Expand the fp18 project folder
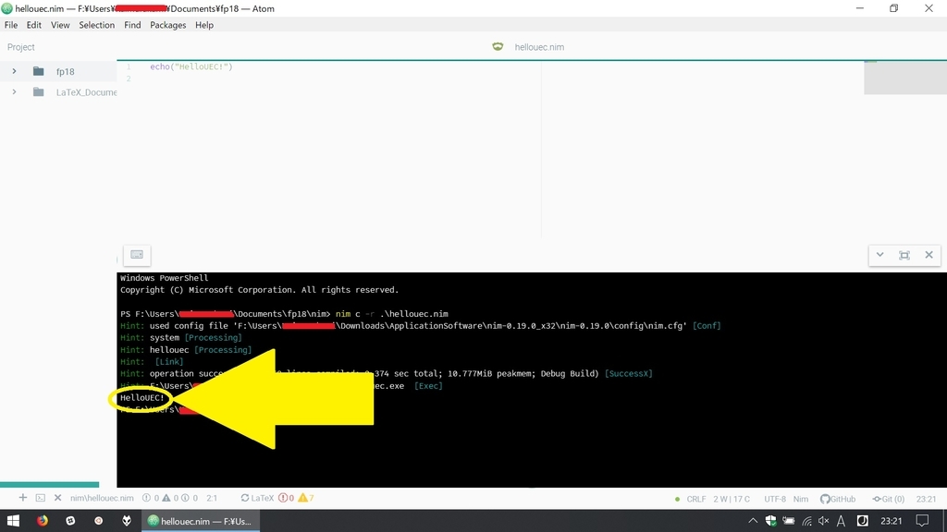The image size is (947, 532). click(x=14, y=71)
